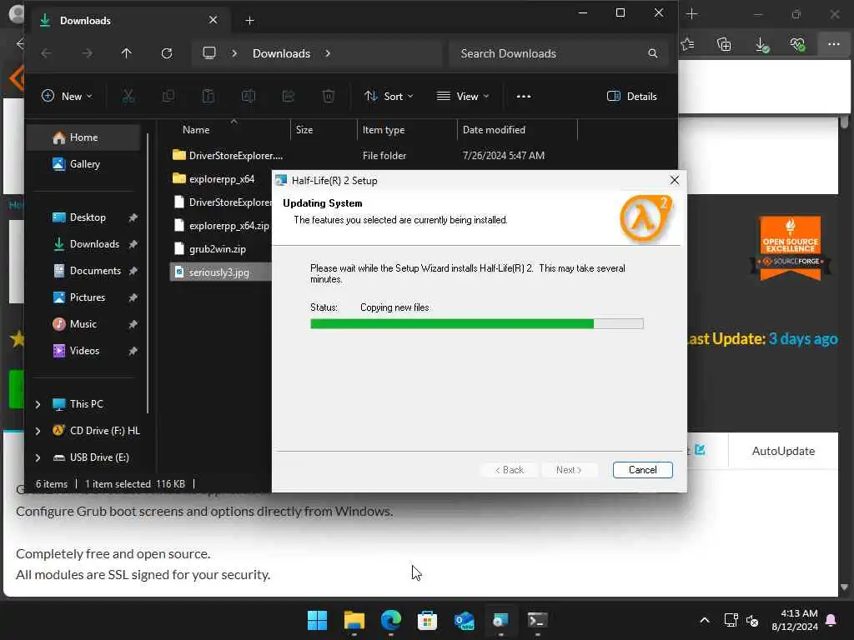
Task: Sort by the Item type column header
Action: [384, 130]
